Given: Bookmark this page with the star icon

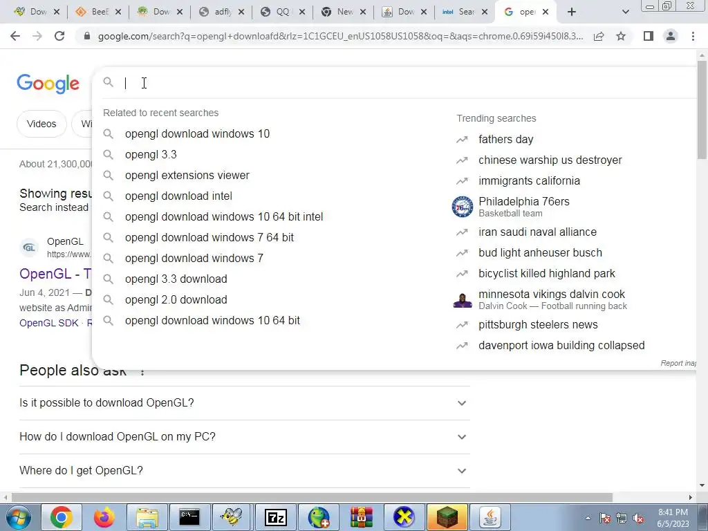Looking at the screenshot, I should coord(621,36).
